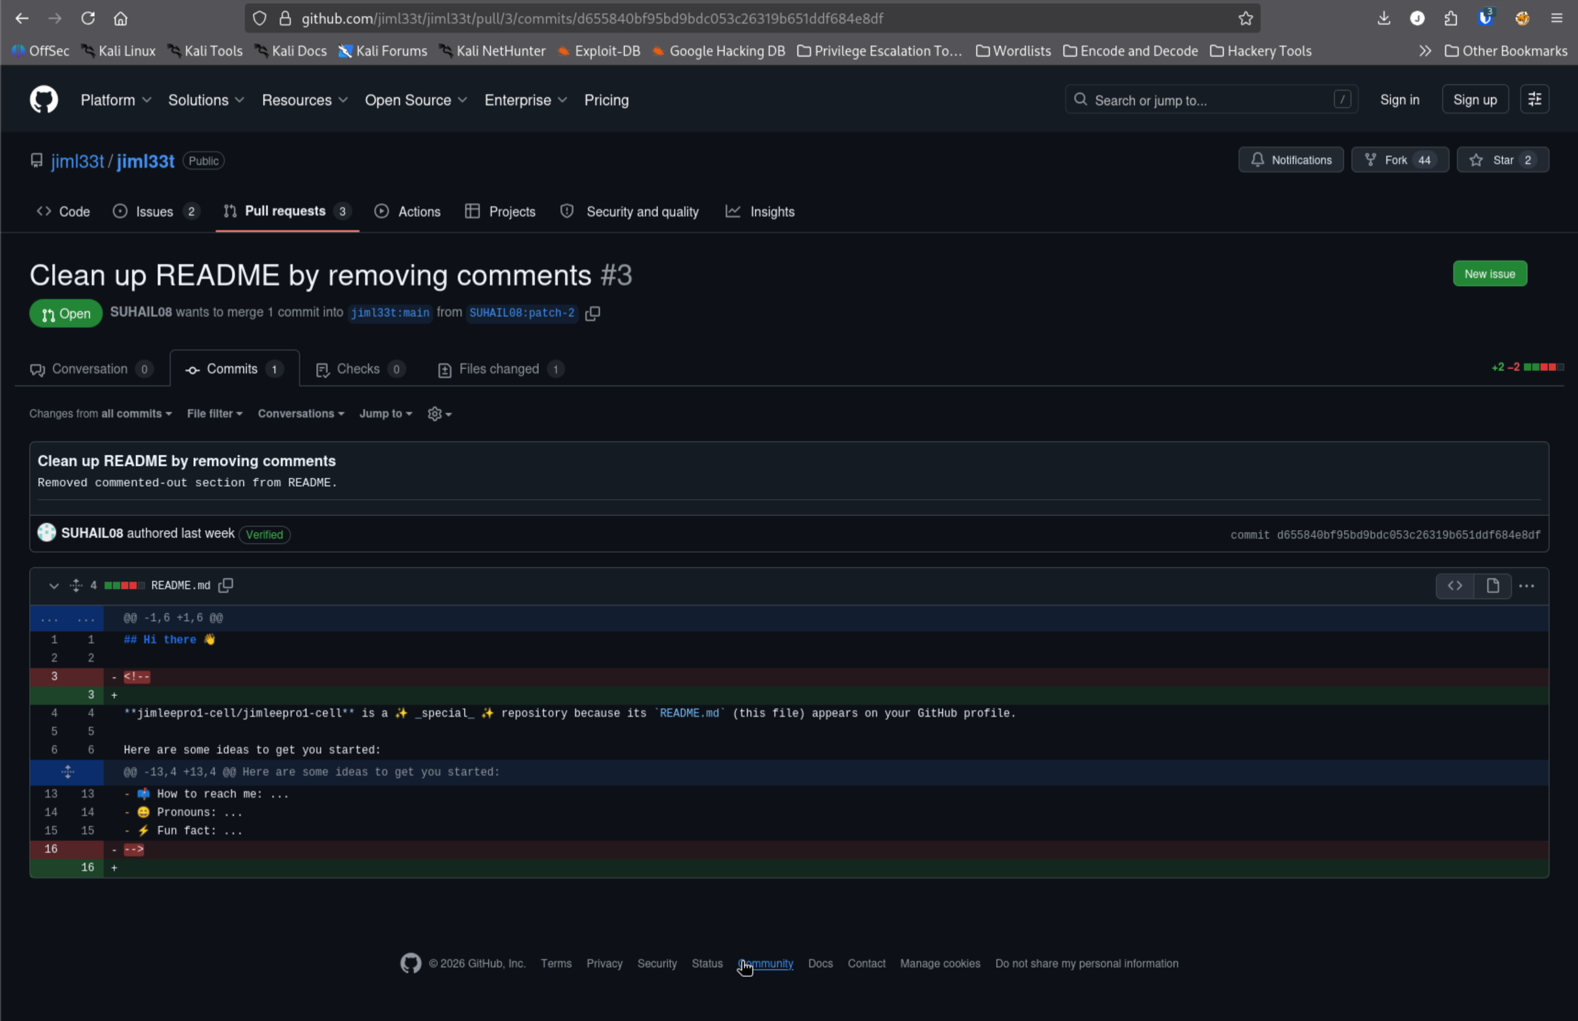This screenshot has width=1578, height=1021.
Task: Open the Solutions dropdown menu
Action: [x=206, y=100]
